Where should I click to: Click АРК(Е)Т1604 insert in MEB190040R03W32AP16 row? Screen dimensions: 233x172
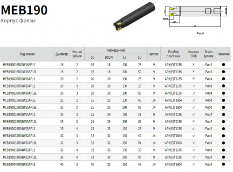[x=173, y=165]
